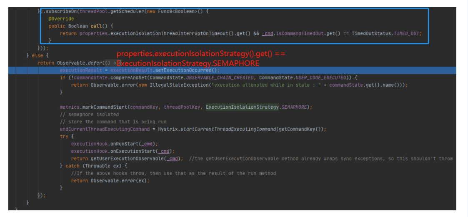The image size is (468, 217).
Task: Click _cmd argument in onExecutionStart call
Action: (x=164, y=151)
